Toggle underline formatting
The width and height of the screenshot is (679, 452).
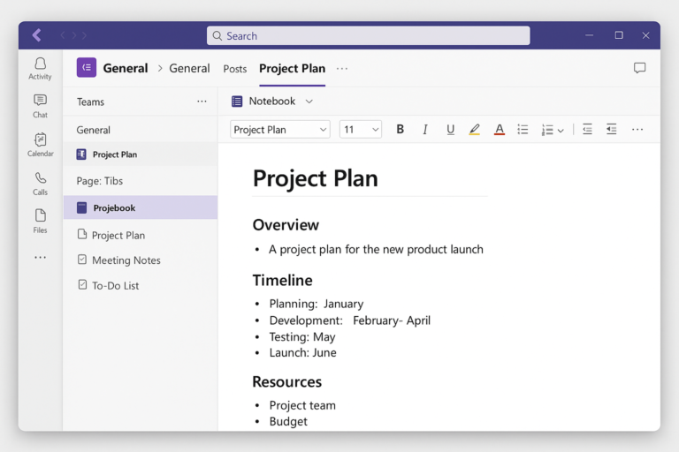click(450, 130)
